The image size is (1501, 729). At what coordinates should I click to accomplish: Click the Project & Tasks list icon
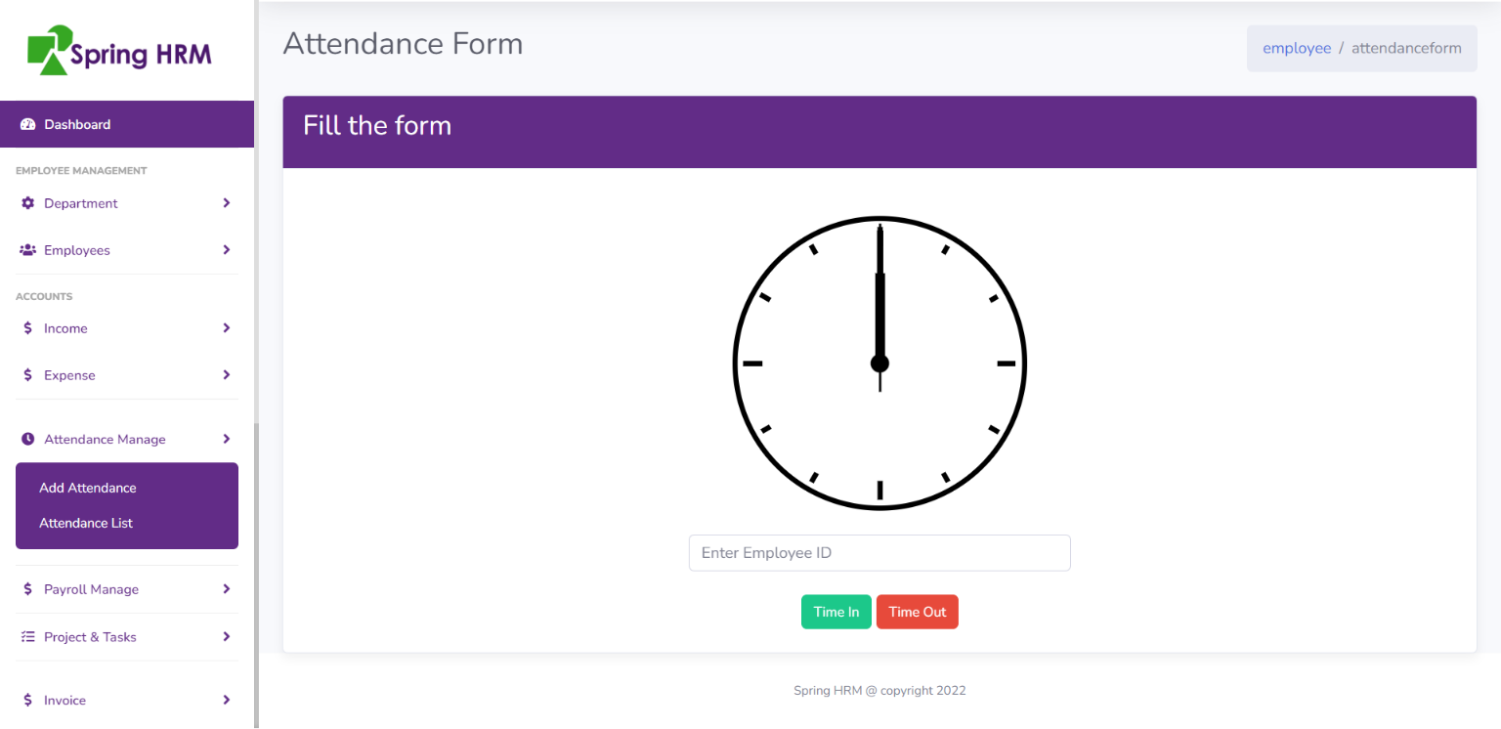(27, 637)
